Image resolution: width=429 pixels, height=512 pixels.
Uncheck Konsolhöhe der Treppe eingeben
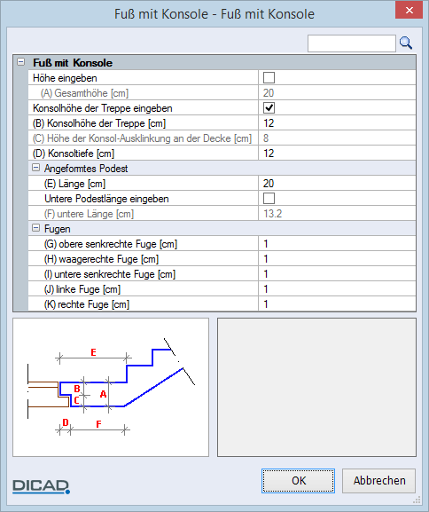269,107
